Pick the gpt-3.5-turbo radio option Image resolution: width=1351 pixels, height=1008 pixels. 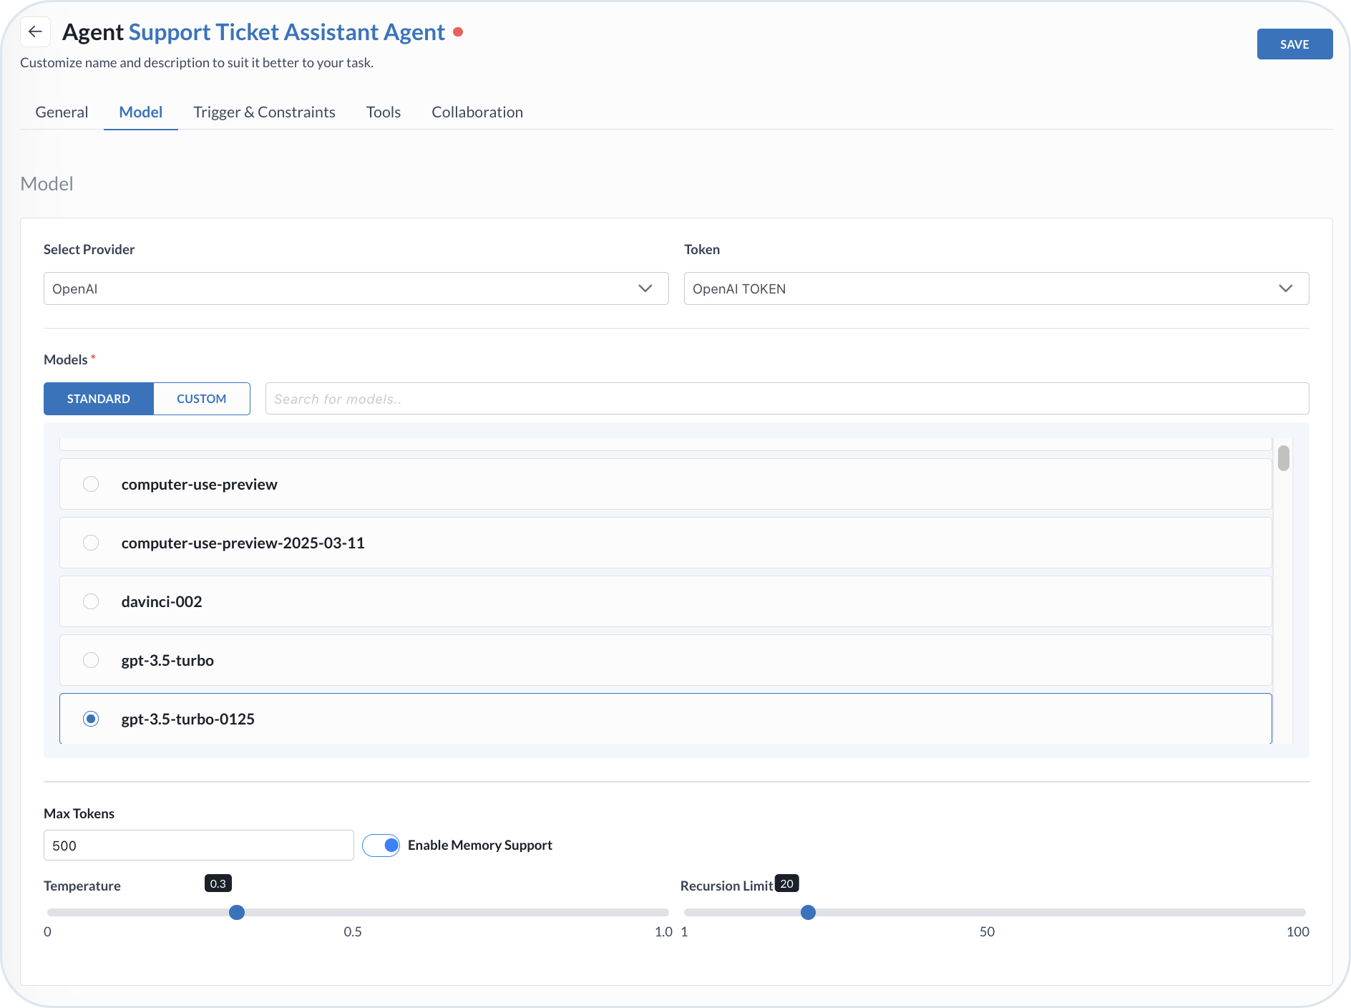pos(91,660)
